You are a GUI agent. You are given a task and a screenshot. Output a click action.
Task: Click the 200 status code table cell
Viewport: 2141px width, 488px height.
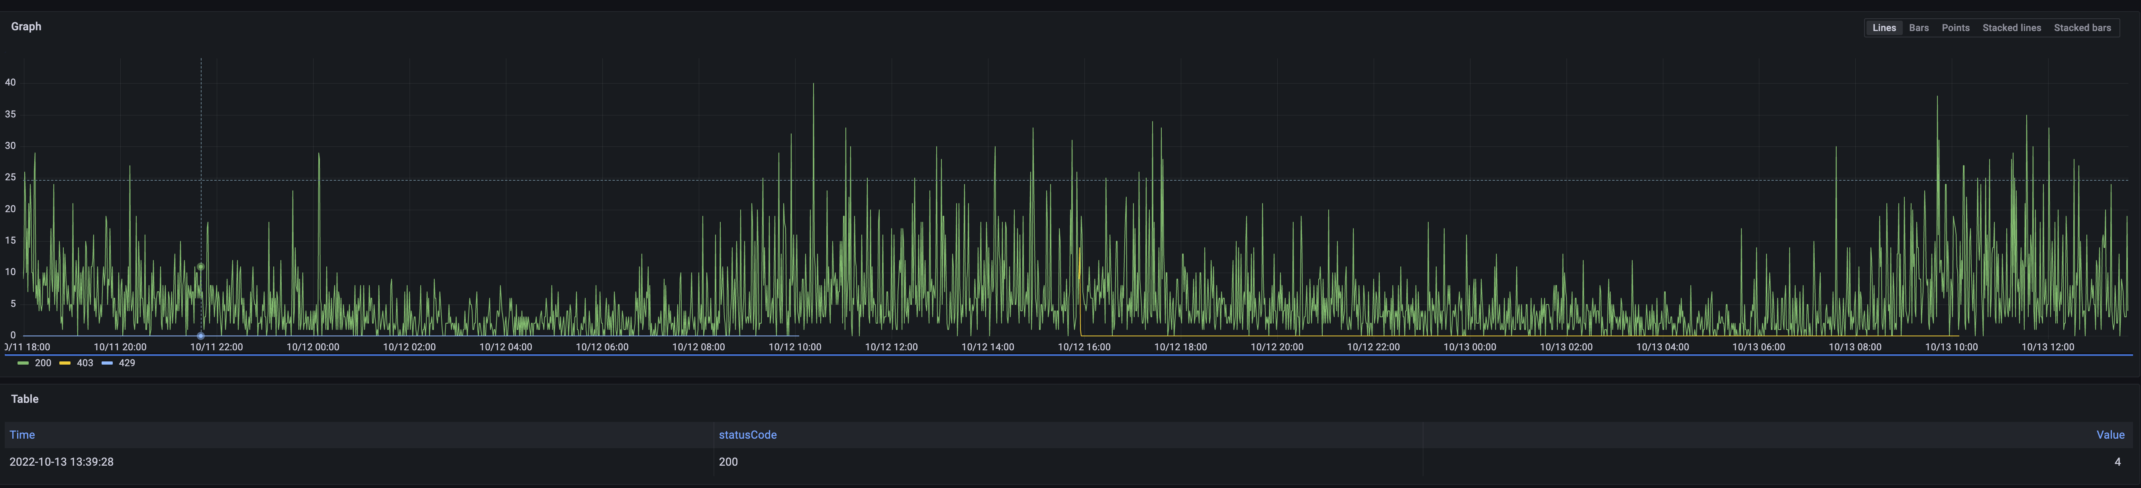point(728,461)
